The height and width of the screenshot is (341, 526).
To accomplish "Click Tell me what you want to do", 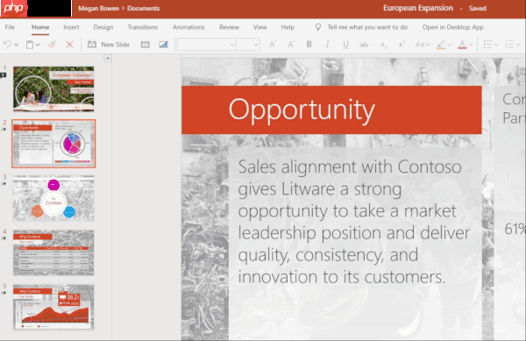I will pyautogui.click(x=367, y=27).
